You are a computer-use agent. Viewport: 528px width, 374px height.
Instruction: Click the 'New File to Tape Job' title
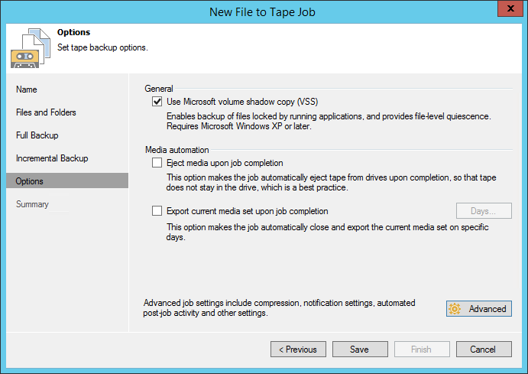pyautogui.click(x=262, y=12)
